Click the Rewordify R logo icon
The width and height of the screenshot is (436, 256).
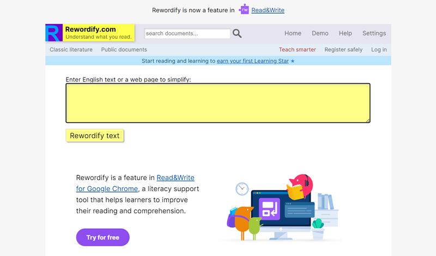coord(54,33)
